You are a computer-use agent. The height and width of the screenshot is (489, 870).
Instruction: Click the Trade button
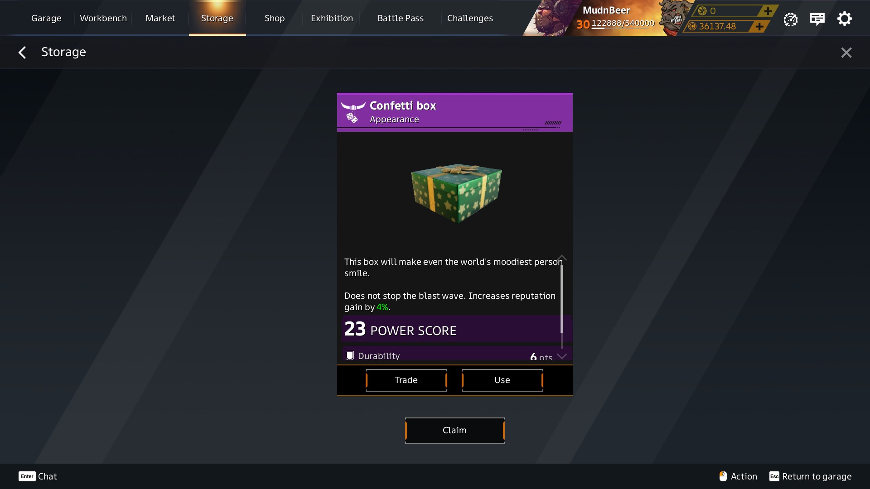click(406, 380)
